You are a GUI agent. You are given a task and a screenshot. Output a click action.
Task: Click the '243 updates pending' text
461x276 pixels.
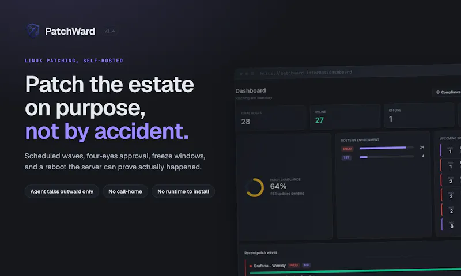coord(287,194)
